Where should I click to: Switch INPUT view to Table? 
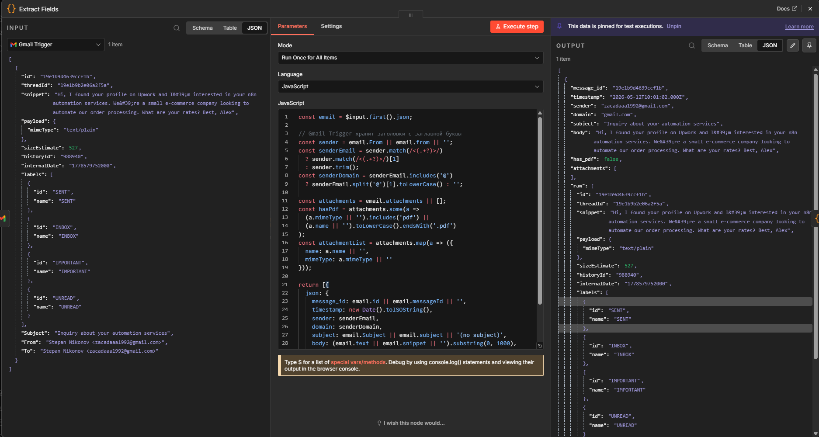230,28
